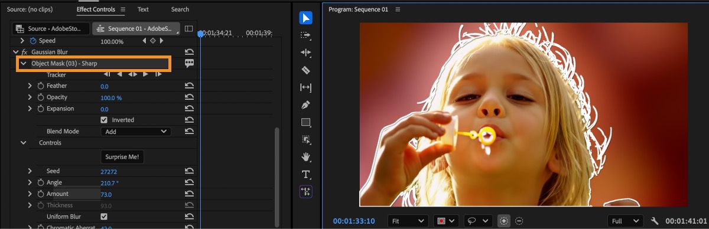The width and height of the screenshot is (709, 229).
Task: Uncheck the Uniform Blur checkbox
Action: coord(104,217)
